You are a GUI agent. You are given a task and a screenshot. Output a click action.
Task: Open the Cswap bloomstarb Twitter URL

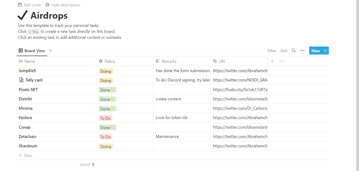(x=240, y=127)
